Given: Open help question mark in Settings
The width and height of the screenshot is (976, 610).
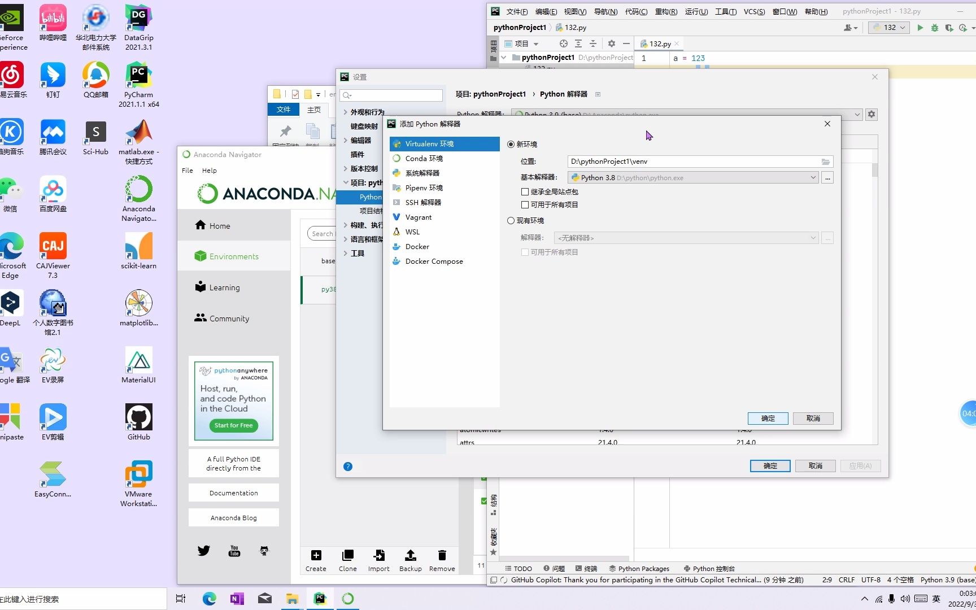Looking at the screenshot, I should pyautogui.click(x=348, y=467).
